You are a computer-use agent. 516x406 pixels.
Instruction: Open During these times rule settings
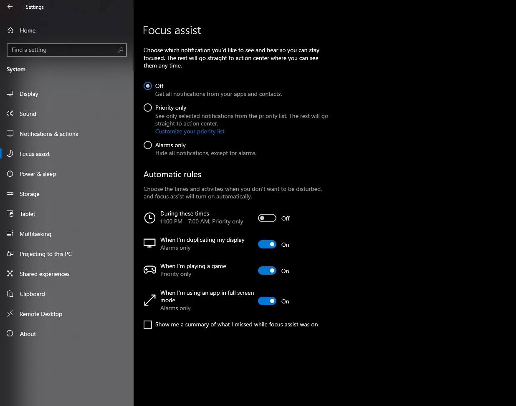point(202,218)
